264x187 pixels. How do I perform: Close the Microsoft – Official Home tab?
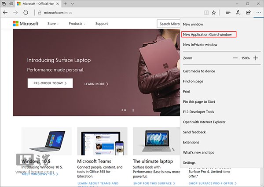coord(57,4)
